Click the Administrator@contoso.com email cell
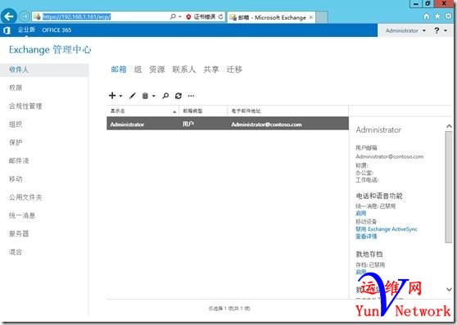This screenshot has height=325, width=457. 266,124
